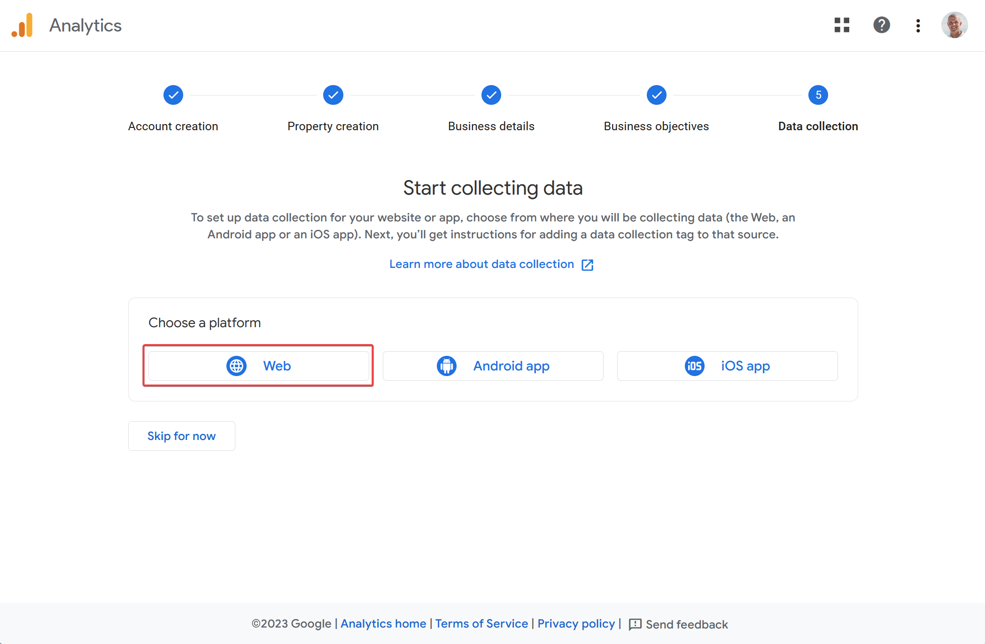This screenshot has width=985, height=644.
Task: Click the Analytics logo icon
Action: coord(23,25)
